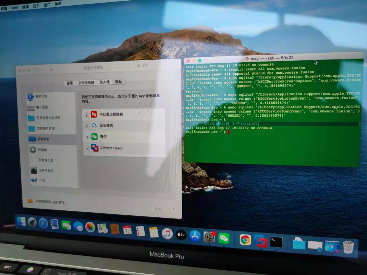This screenshot has height=275, width=367.
Task: Switch to the 防火墙 tab
Action: coord(104,82)
